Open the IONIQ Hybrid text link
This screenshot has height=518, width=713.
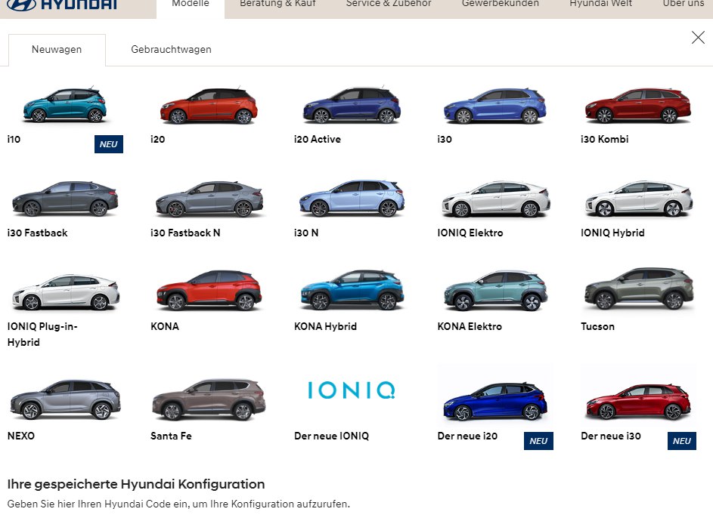(612, 233)
